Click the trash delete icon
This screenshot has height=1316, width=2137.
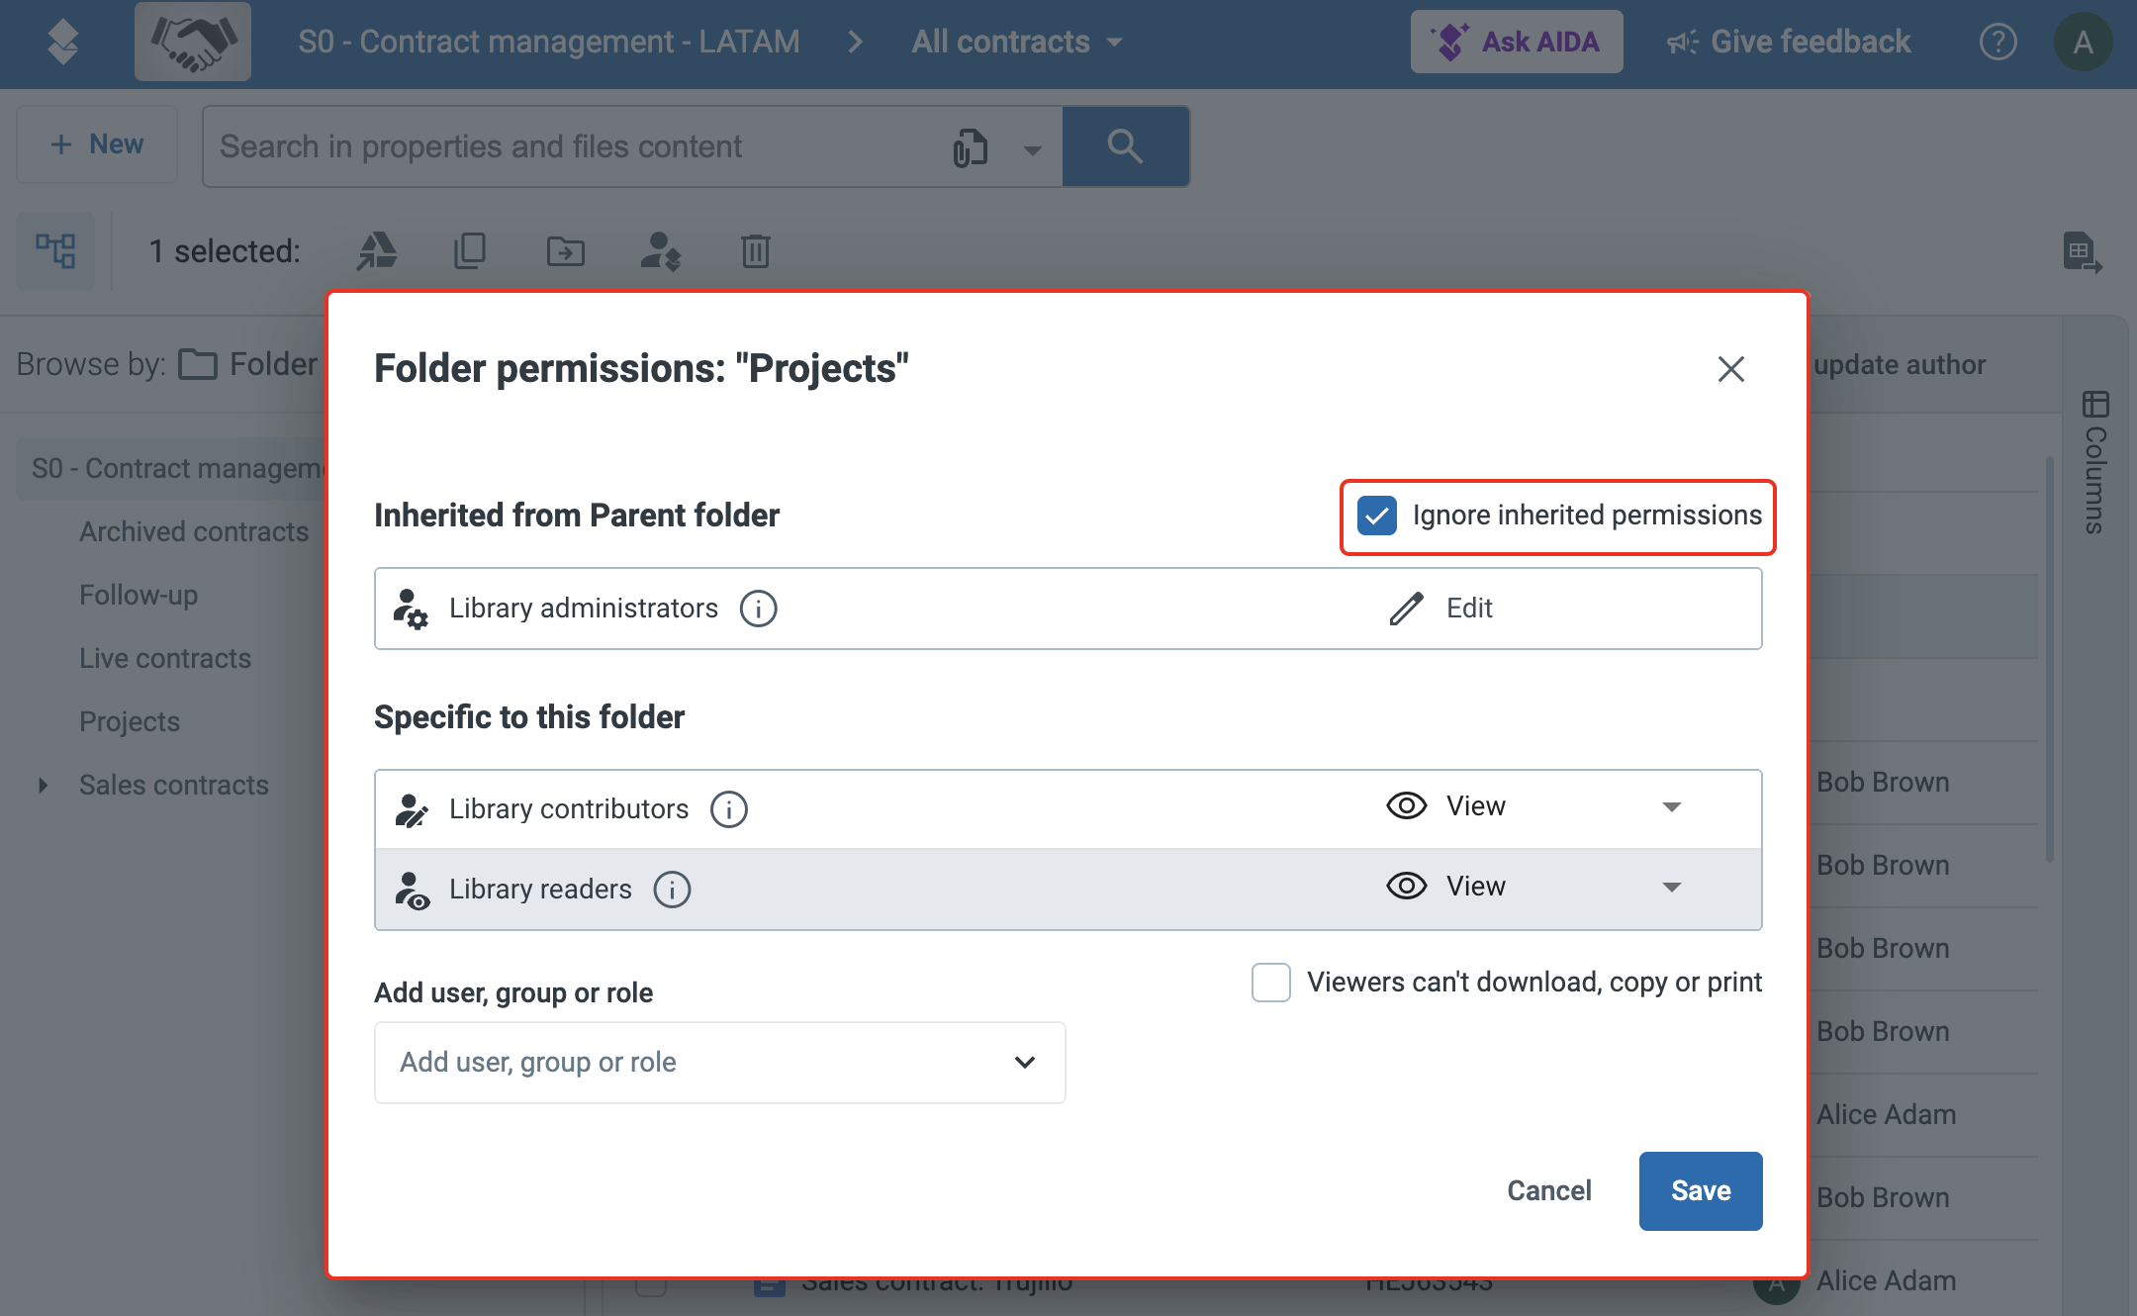(x=756, y=250)
